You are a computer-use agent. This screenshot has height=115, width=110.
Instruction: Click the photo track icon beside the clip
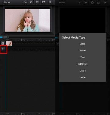click(x=3, y=44)
